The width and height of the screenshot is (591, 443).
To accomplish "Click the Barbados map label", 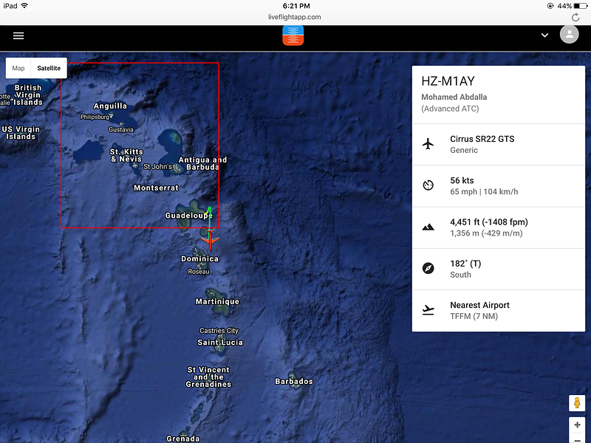I will [x=293, y=381].
